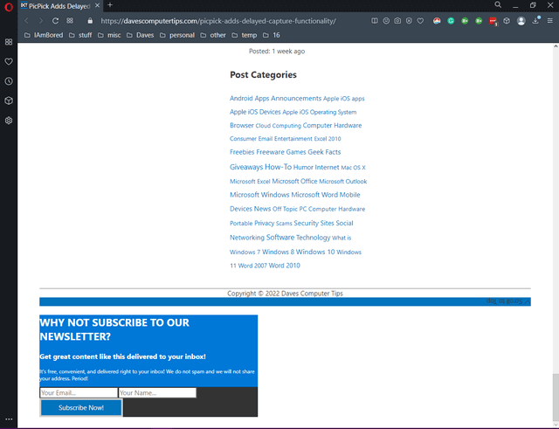Open the Announcements category link
559x429 pixels.
tap(296, 98)
